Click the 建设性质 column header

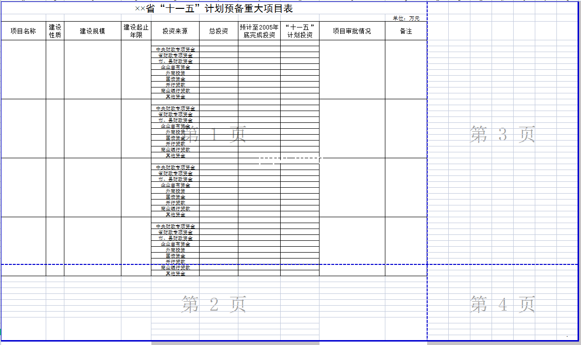55,31
